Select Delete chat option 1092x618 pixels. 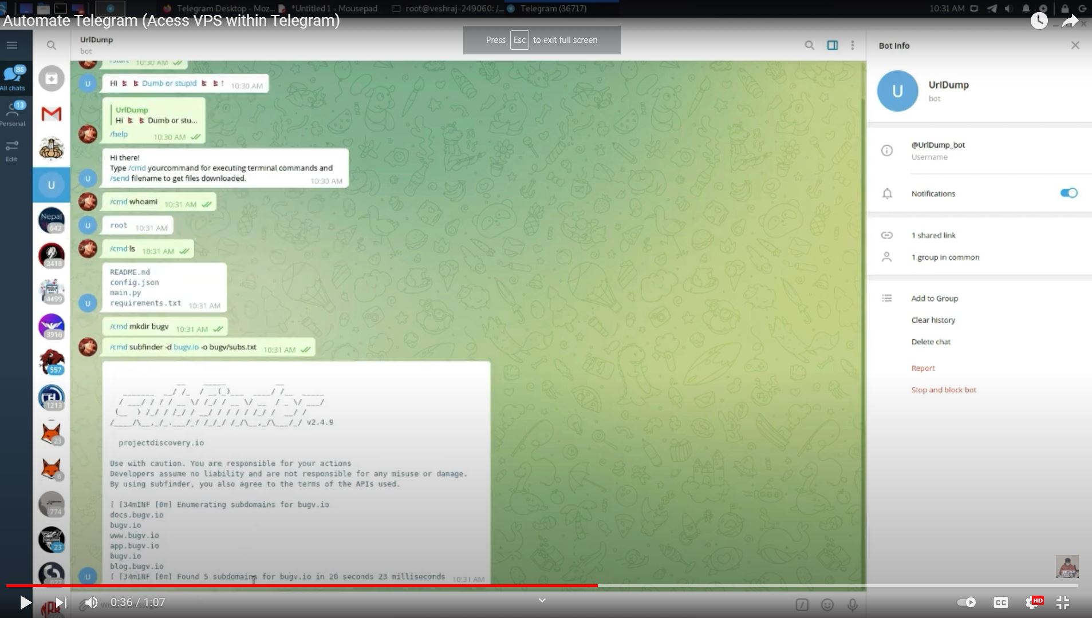click(931, 342)
